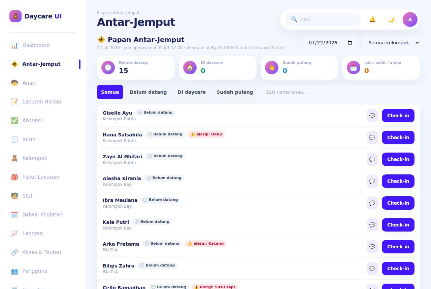Open message for Arka Pratama
The width and height of the screenshot is (431, 289).
[372, 247]
